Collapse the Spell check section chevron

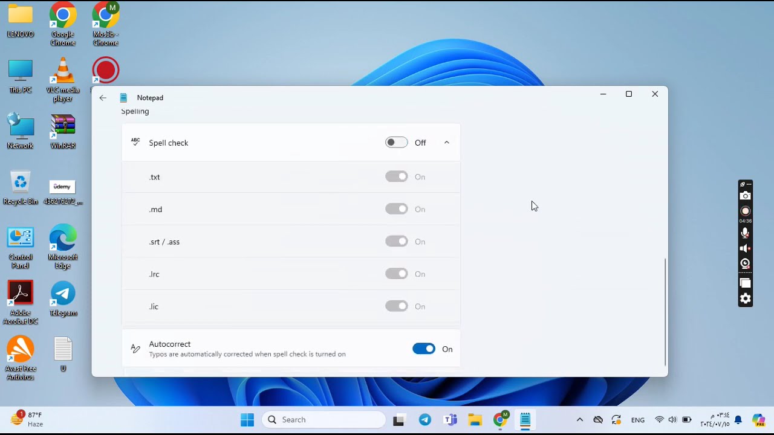(x=447, y=143)
